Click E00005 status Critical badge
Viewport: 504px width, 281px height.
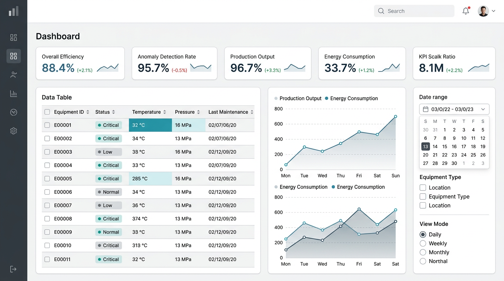click(108, 179)
